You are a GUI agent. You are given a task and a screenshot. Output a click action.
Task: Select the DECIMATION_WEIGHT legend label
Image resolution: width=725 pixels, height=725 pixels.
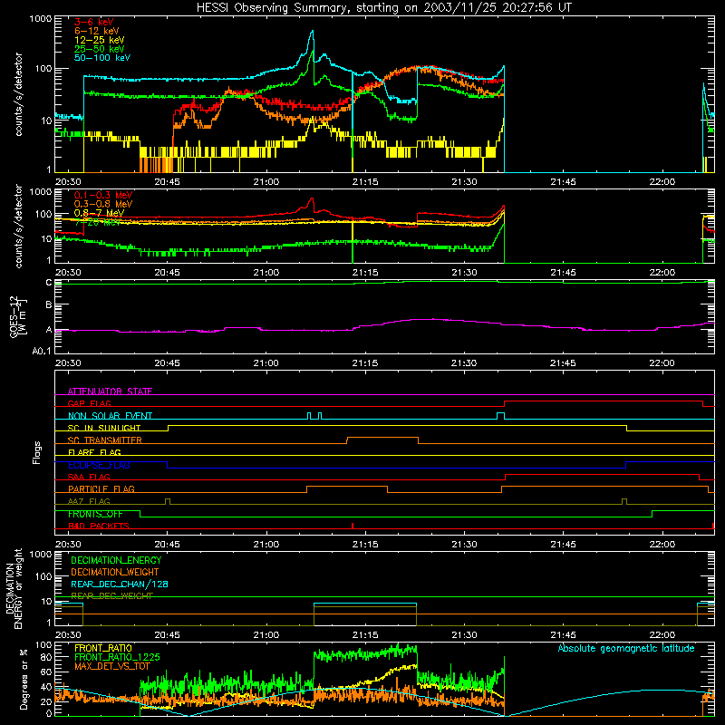[x=115, y=573]
